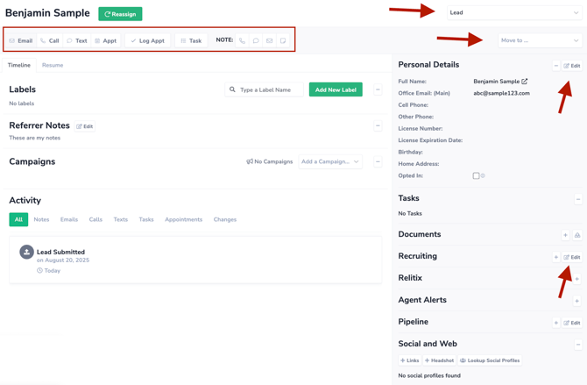This screenshot has height=385, width=587.
Task: Filter activity by Appointments tab
Action: (183, 219)
